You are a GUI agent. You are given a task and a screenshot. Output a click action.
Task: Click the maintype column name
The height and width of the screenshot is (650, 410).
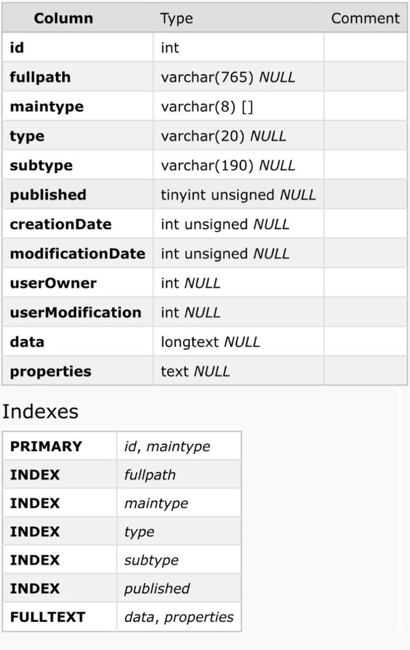(x=46, y=107)
